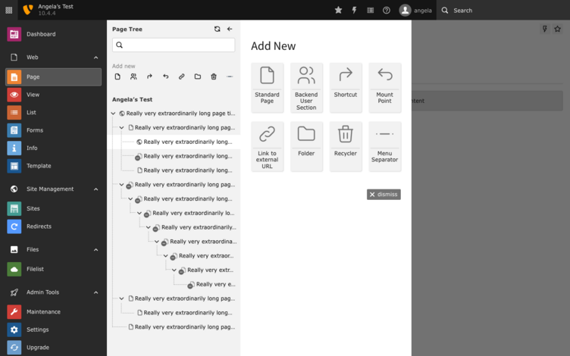This screenshot has width=570, height=356.
Task: Choose Mount Point card
Action: tap(385, 88)
